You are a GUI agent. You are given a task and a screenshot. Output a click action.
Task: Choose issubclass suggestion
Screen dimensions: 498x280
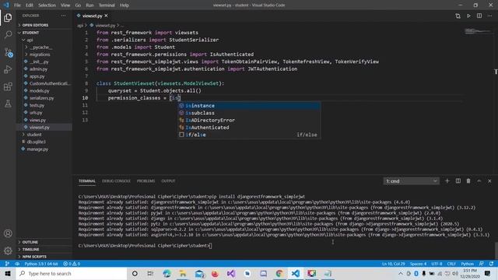pos(249,113)
